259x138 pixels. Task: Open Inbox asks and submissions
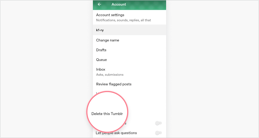(129, 72)
